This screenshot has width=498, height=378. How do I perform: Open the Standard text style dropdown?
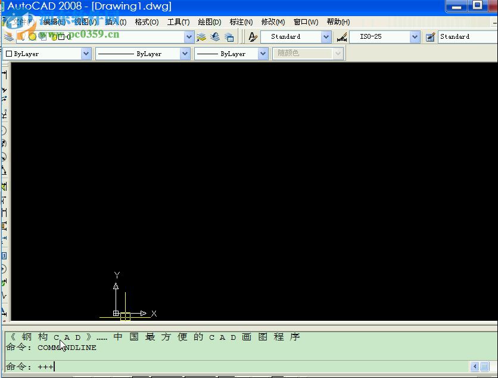(x=326, y=37)
